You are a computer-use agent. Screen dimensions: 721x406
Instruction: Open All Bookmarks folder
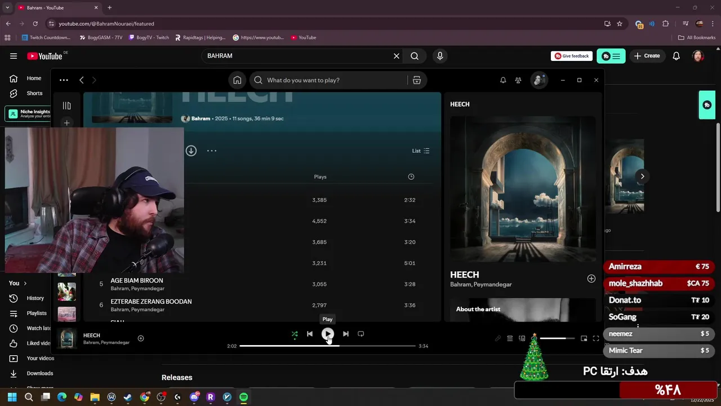[697, 37]
